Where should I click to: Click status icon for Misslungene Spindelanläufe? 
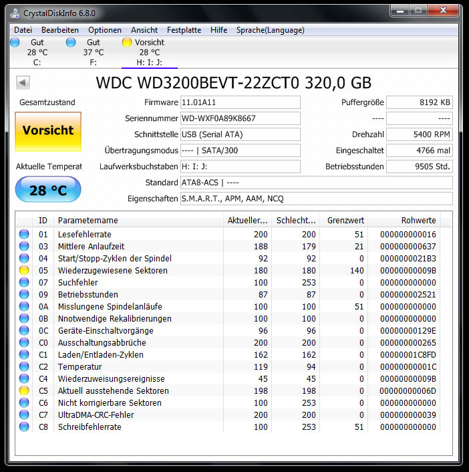[x=24, y=306]
